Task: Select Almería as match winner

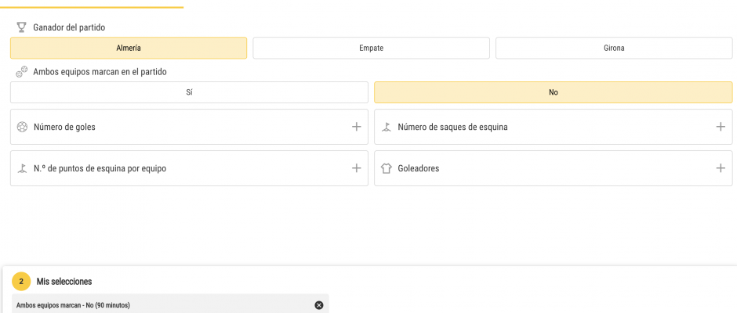Action: click(129, 48)
